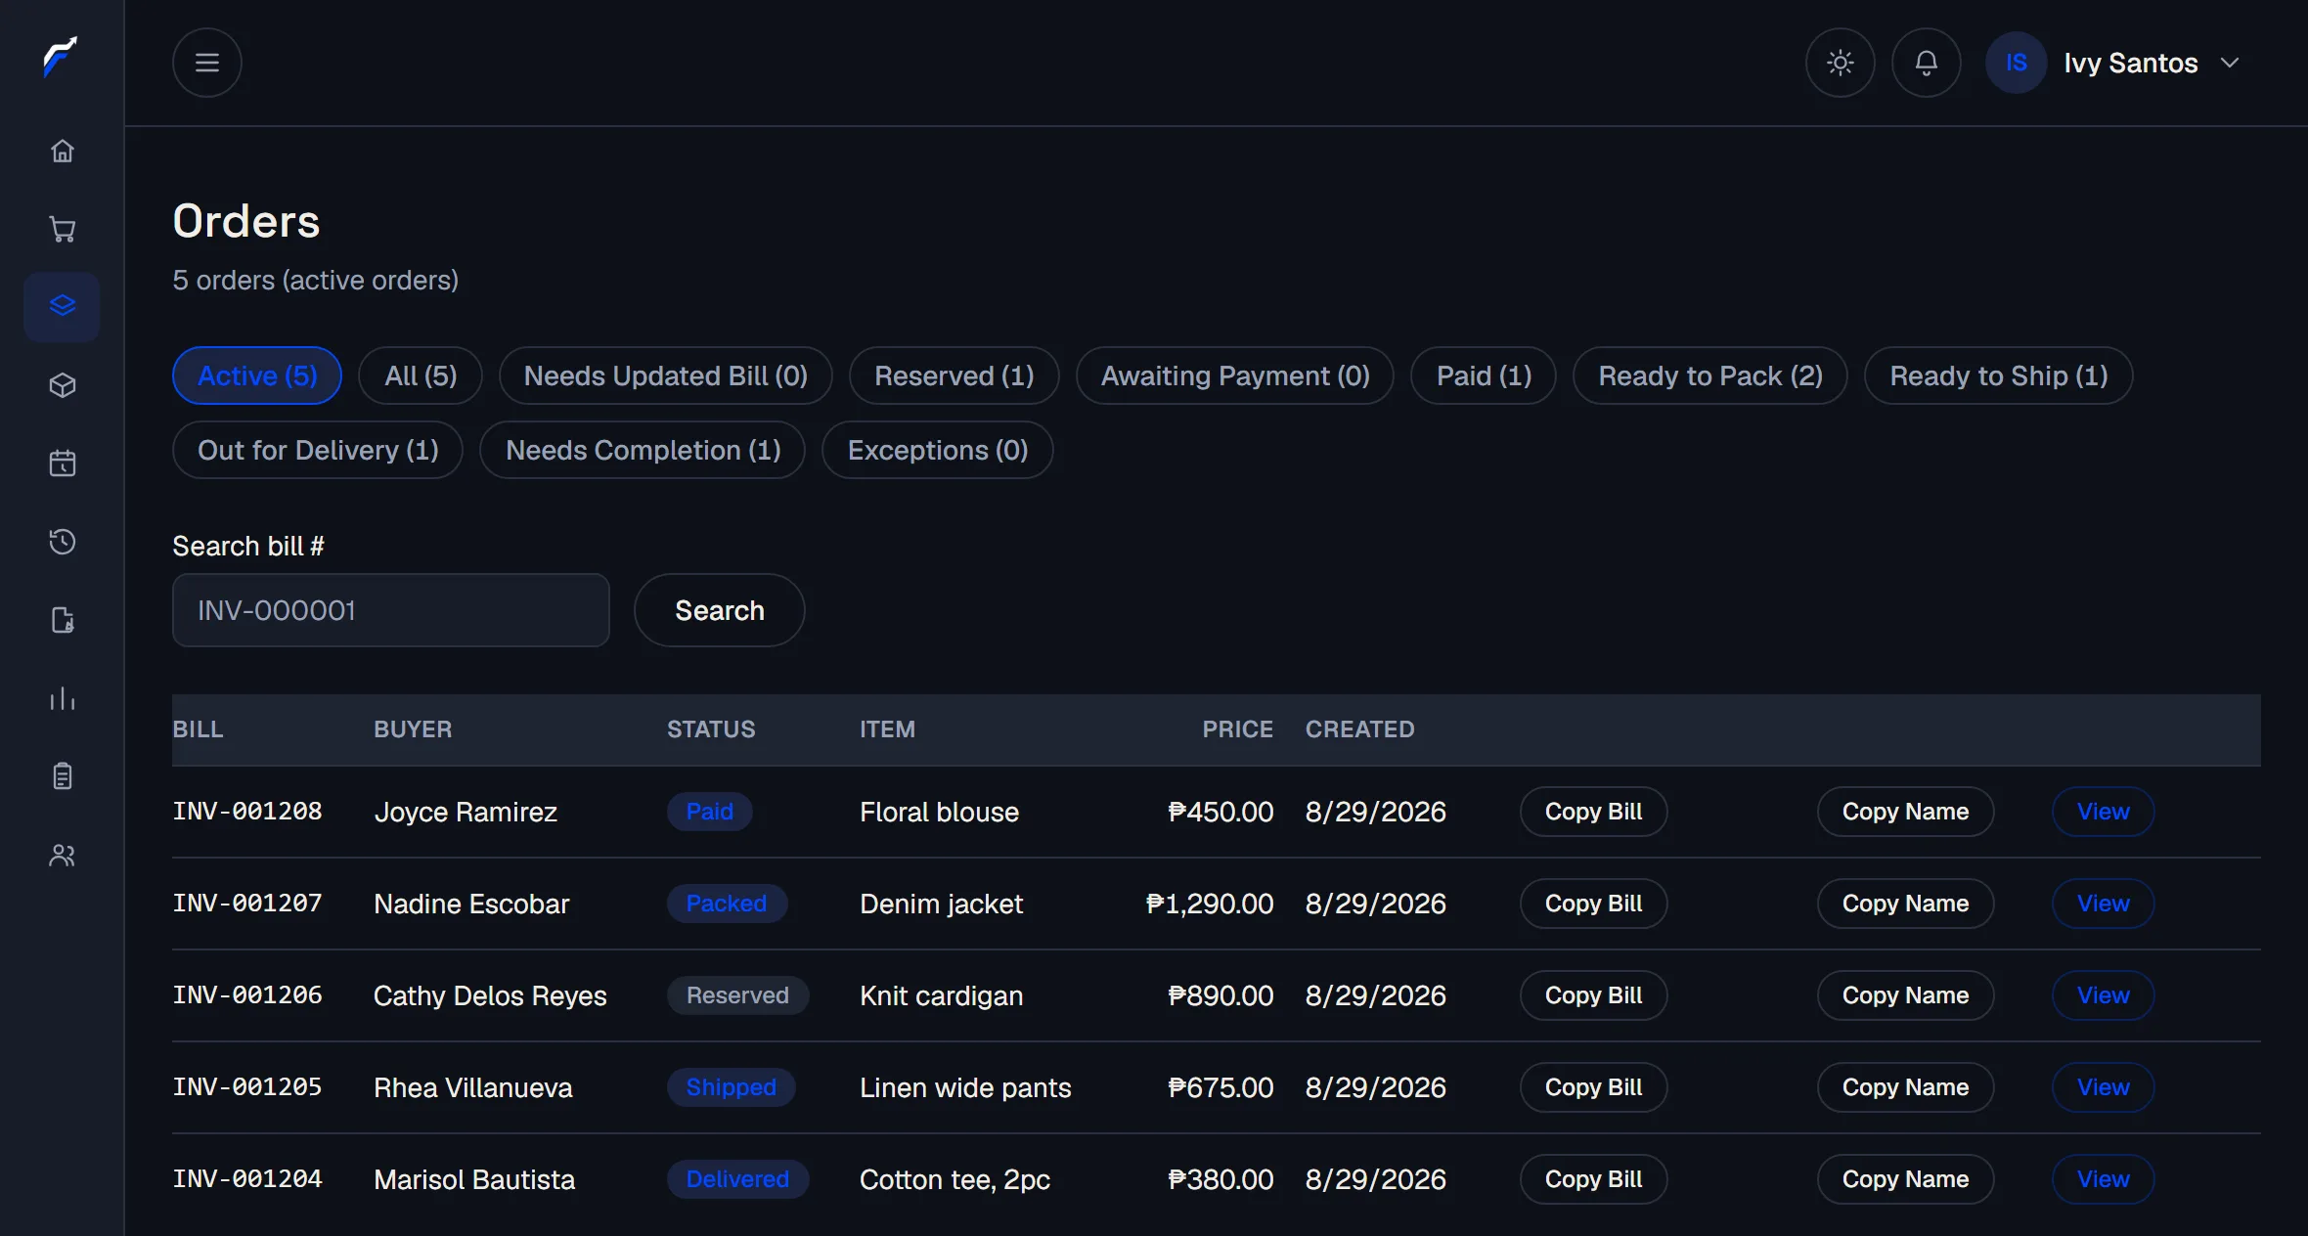Open the users sidebar icon

(x=63, y=855)
